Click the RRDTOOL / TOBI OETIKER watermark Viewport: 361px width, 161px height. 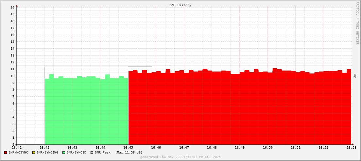click(x=357, y=23)
